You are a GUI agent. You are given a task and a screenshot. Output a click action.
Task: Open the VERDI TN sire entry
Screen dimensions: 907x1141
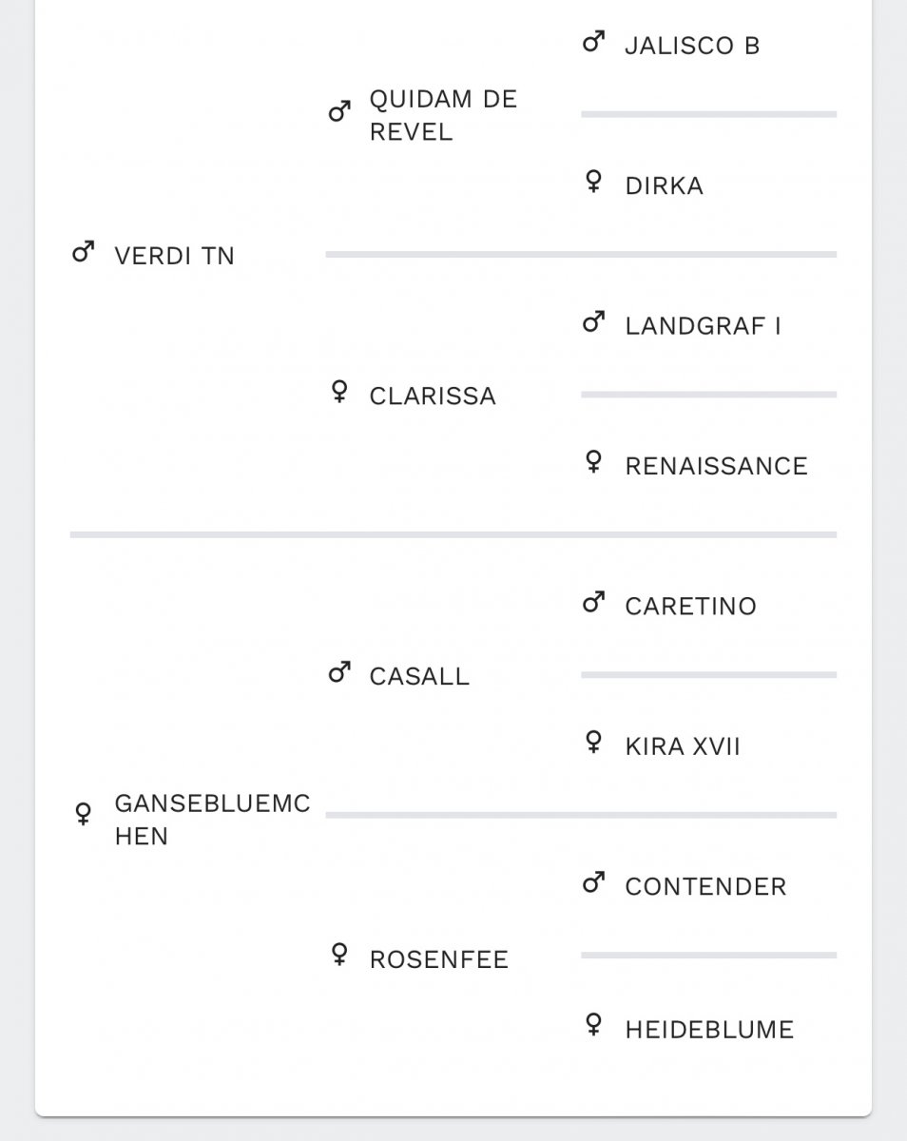point(174,256)
